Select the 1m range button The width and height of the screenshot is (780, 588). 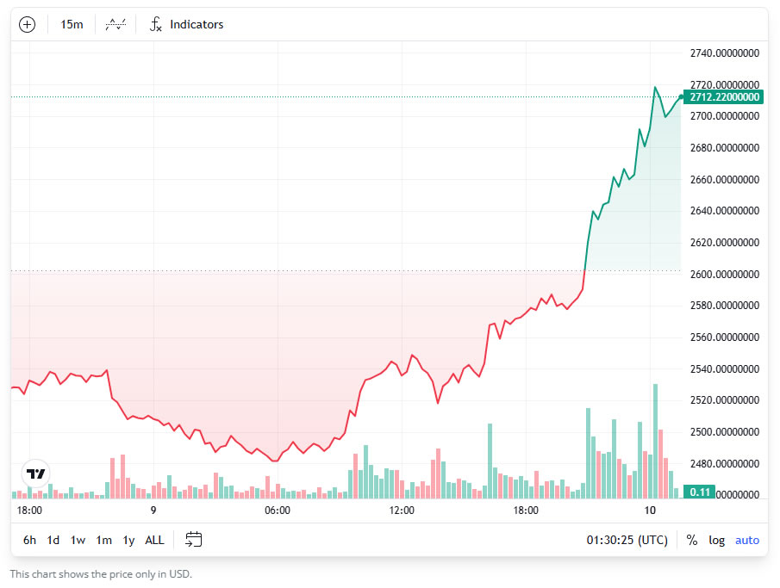point(103,540)
